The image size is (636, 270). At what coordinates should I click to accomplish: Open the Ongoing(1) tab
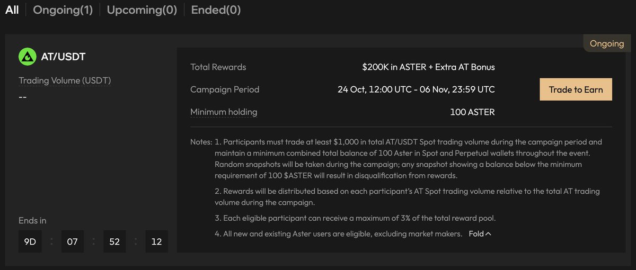(63, 10)
